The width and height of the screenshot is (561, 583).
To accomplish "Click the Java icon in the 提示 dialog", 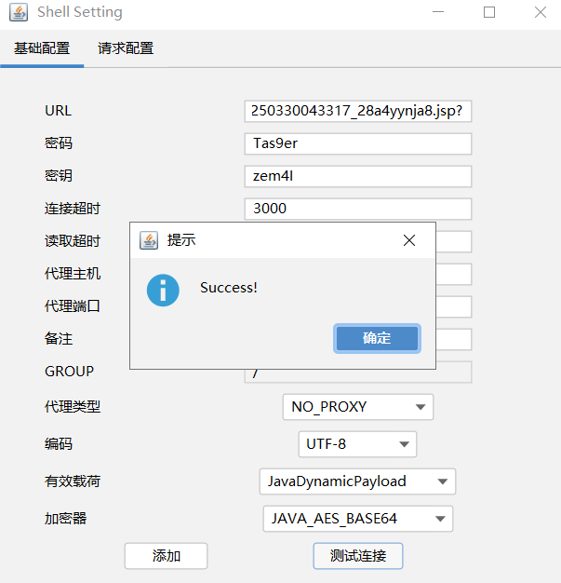I will pos(149,240).
